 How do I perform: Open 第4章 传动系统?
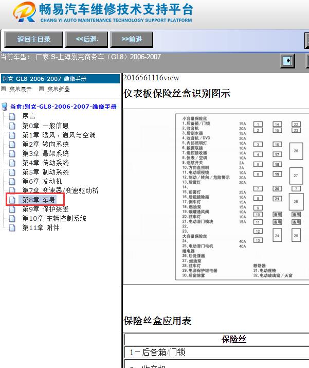point(45,163)
